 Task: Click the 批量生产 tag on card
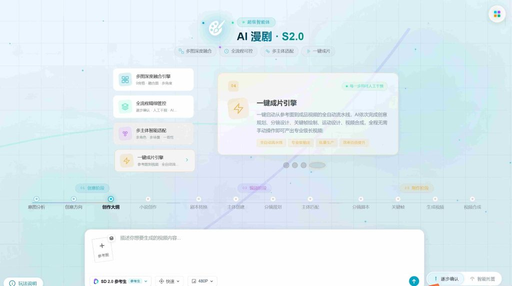326,142
